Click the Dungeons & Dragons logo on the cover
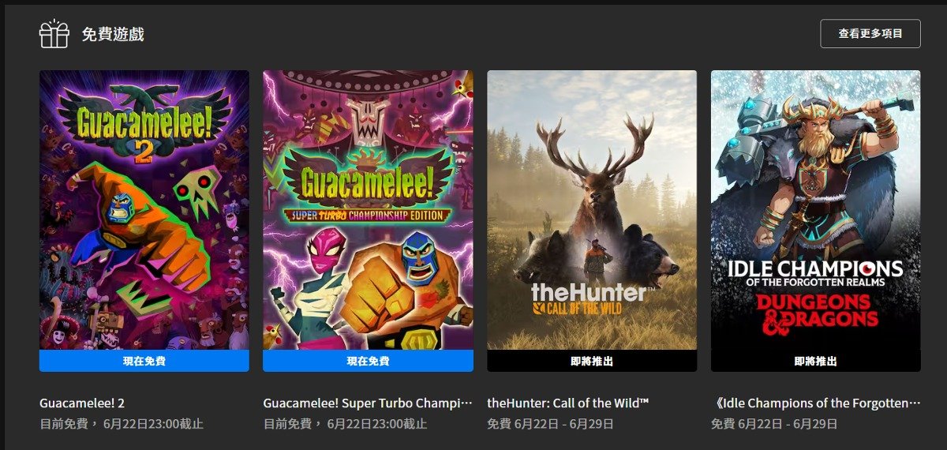The width and height of the screenshot is (947, 450). (x=816, y=311)
